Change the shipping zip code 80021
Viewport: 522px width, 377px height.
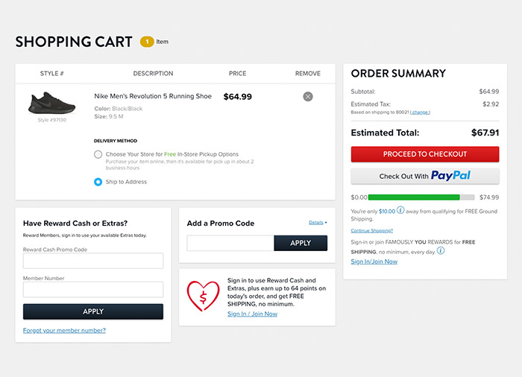tap(420, 113)
